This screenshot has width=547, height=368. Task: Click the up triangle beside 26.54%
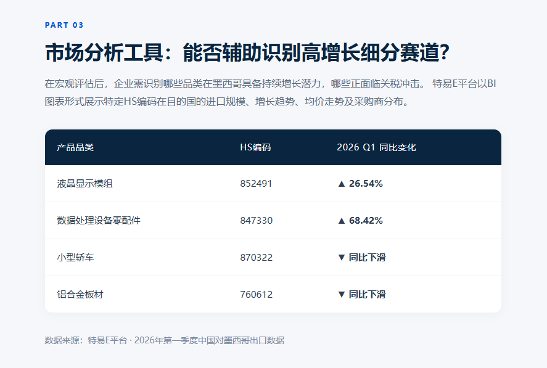pyautogui.click(x=342, y=184)
